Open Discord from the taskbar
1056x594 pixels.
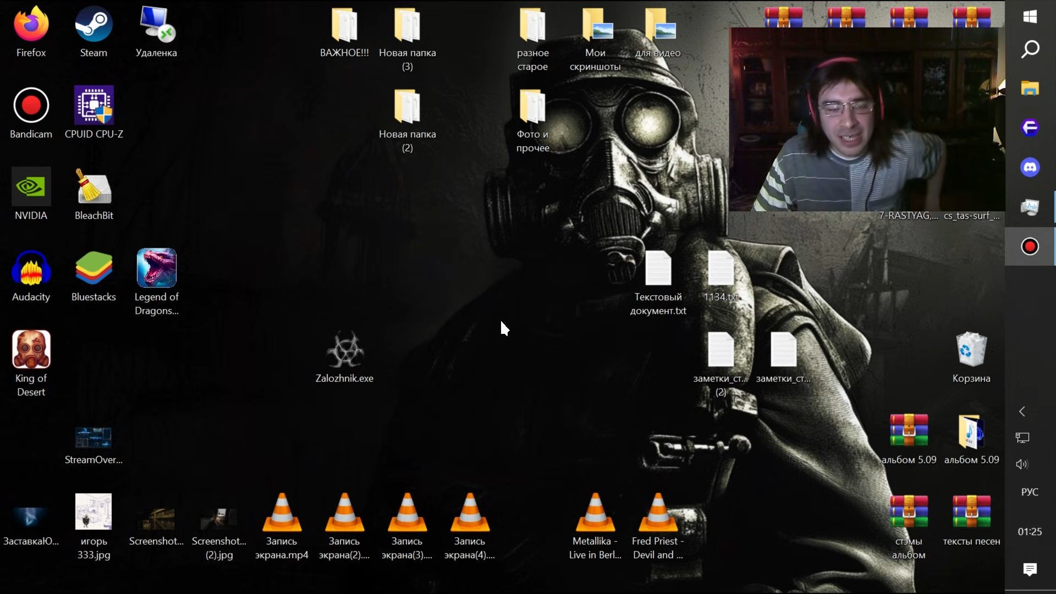[1030, 167]
